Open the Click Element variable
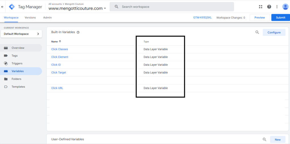 (60, 57)
